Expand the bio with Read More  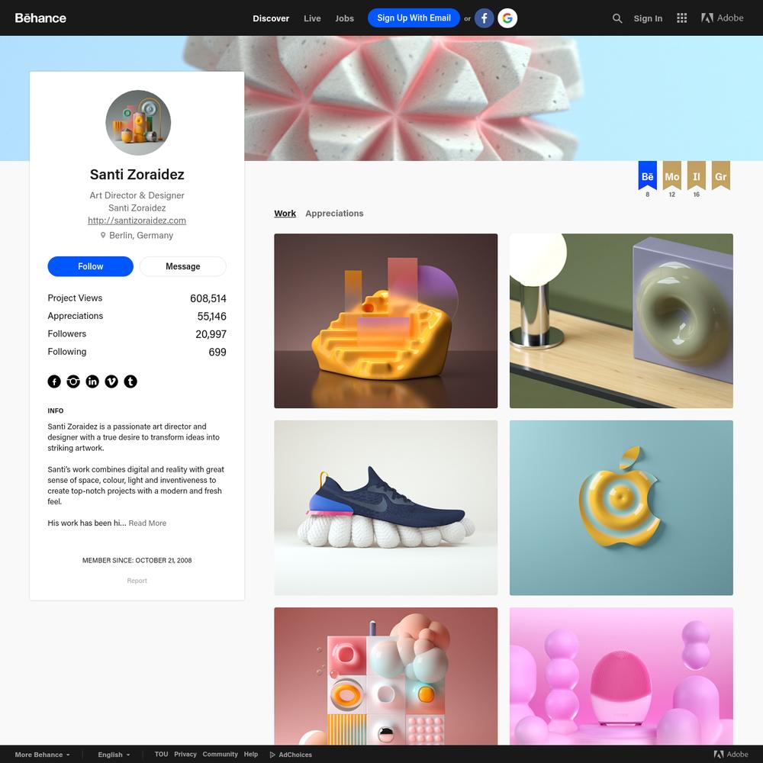(x=147, y=523)
